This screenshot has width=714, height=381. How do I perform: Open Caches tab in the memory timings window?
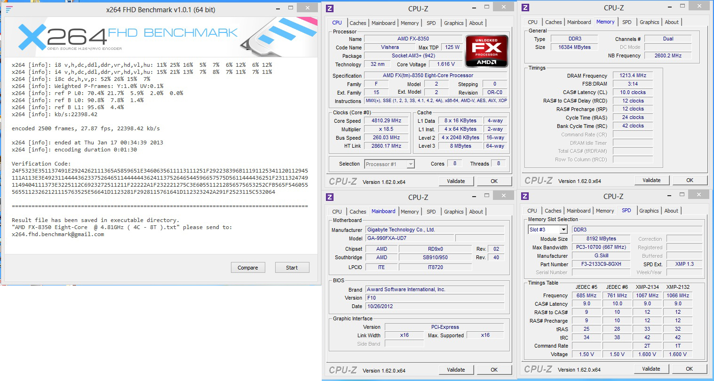click(554, 22)
